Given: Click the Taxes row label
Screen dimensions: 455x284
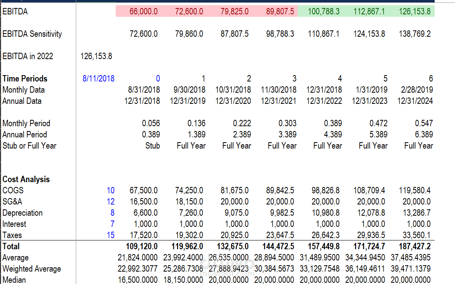Looking at the screenshot, I should point(12,235).
